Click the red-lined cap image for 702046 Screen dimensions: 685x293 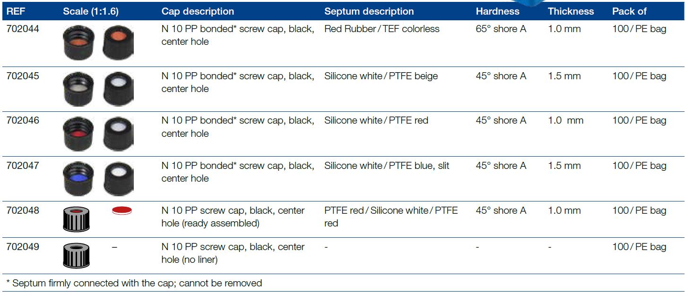pos(78,134)
